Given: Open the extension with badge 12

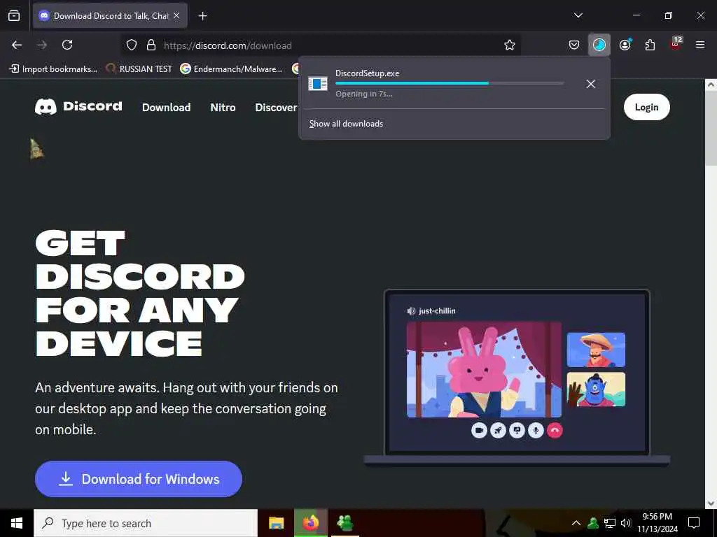Looking at the screenshot, I should 676,44.
